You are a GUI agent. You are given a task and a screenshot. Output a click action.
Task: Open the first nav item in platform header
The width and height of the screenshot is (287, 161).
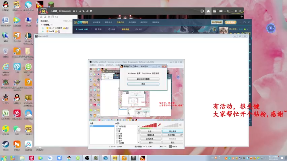pos(97,22)
